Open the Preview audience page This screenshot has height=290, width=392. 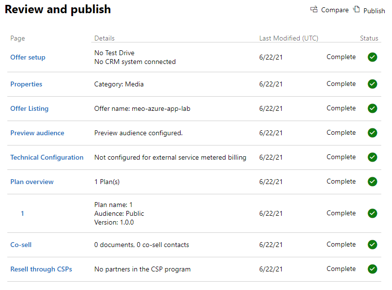(x=37, y=132)
